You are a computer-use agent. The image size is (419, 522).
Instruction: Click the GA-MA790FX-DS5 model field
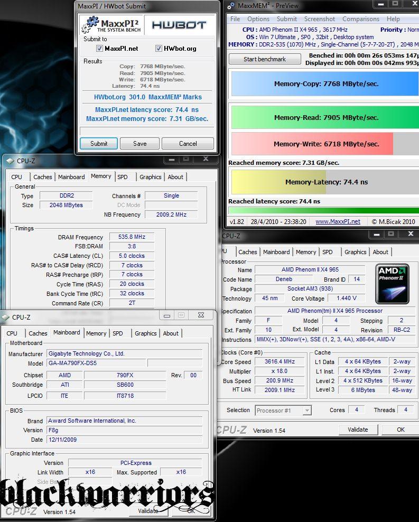[96, 363]
